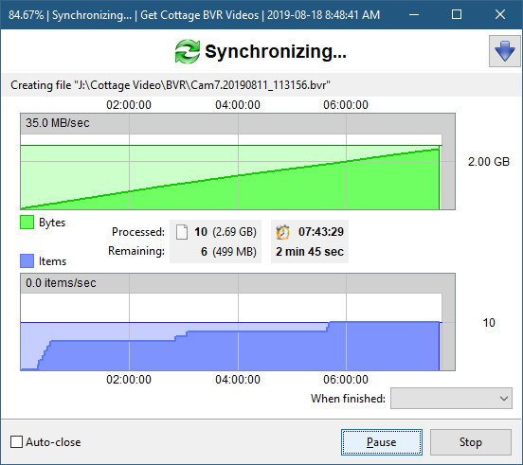
Task: Toggle the blue Items legend swatch
Action: [x=27, y=261]
